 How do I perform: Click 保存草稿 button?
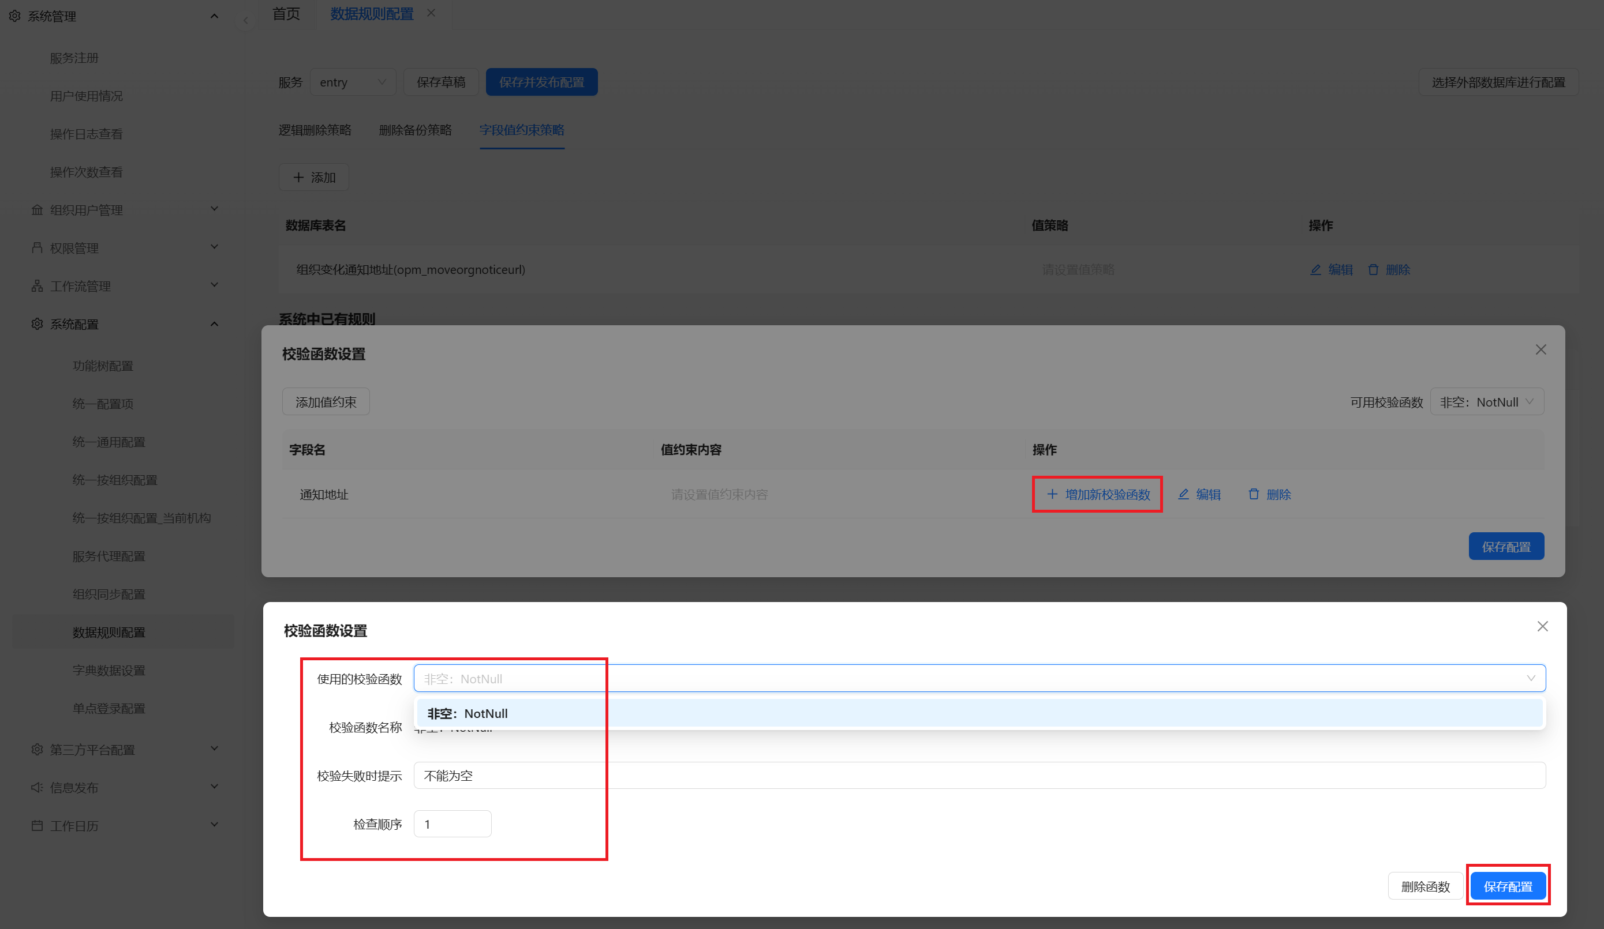coord(440,82)
